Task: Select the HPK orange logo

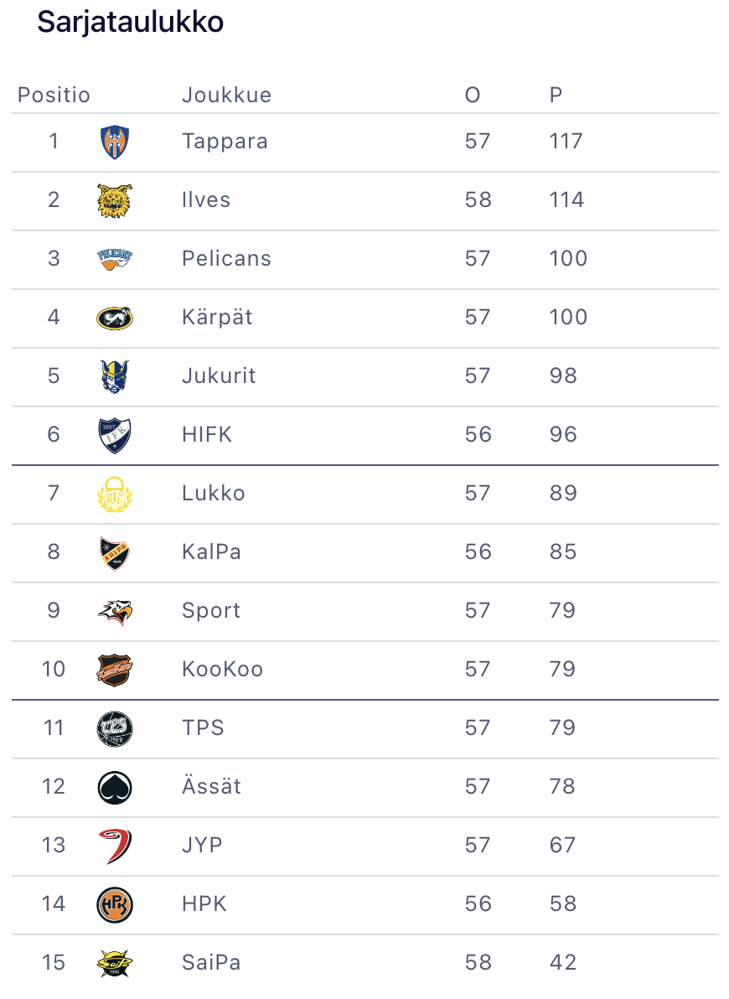Action: point(115,904)
